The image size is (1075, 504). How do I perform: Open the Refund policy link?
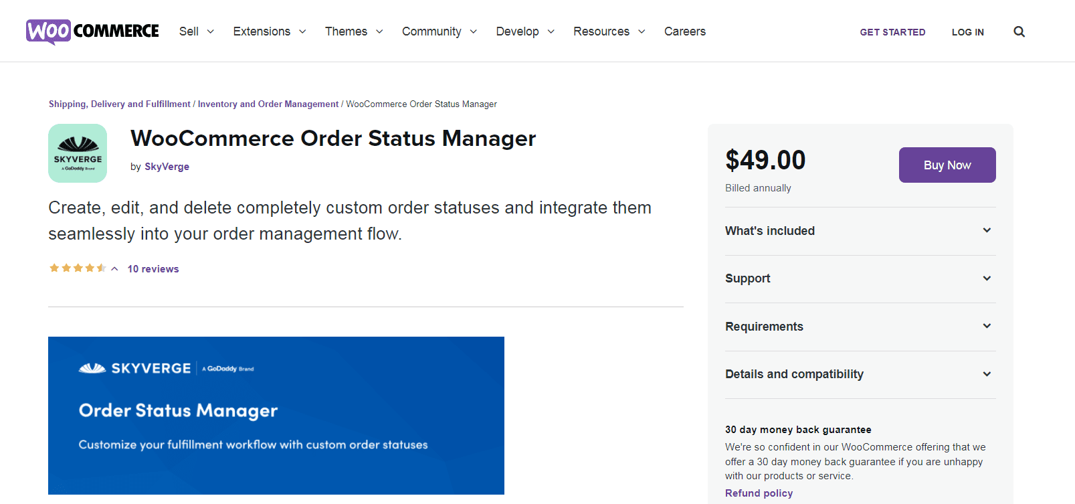point(759,493)
